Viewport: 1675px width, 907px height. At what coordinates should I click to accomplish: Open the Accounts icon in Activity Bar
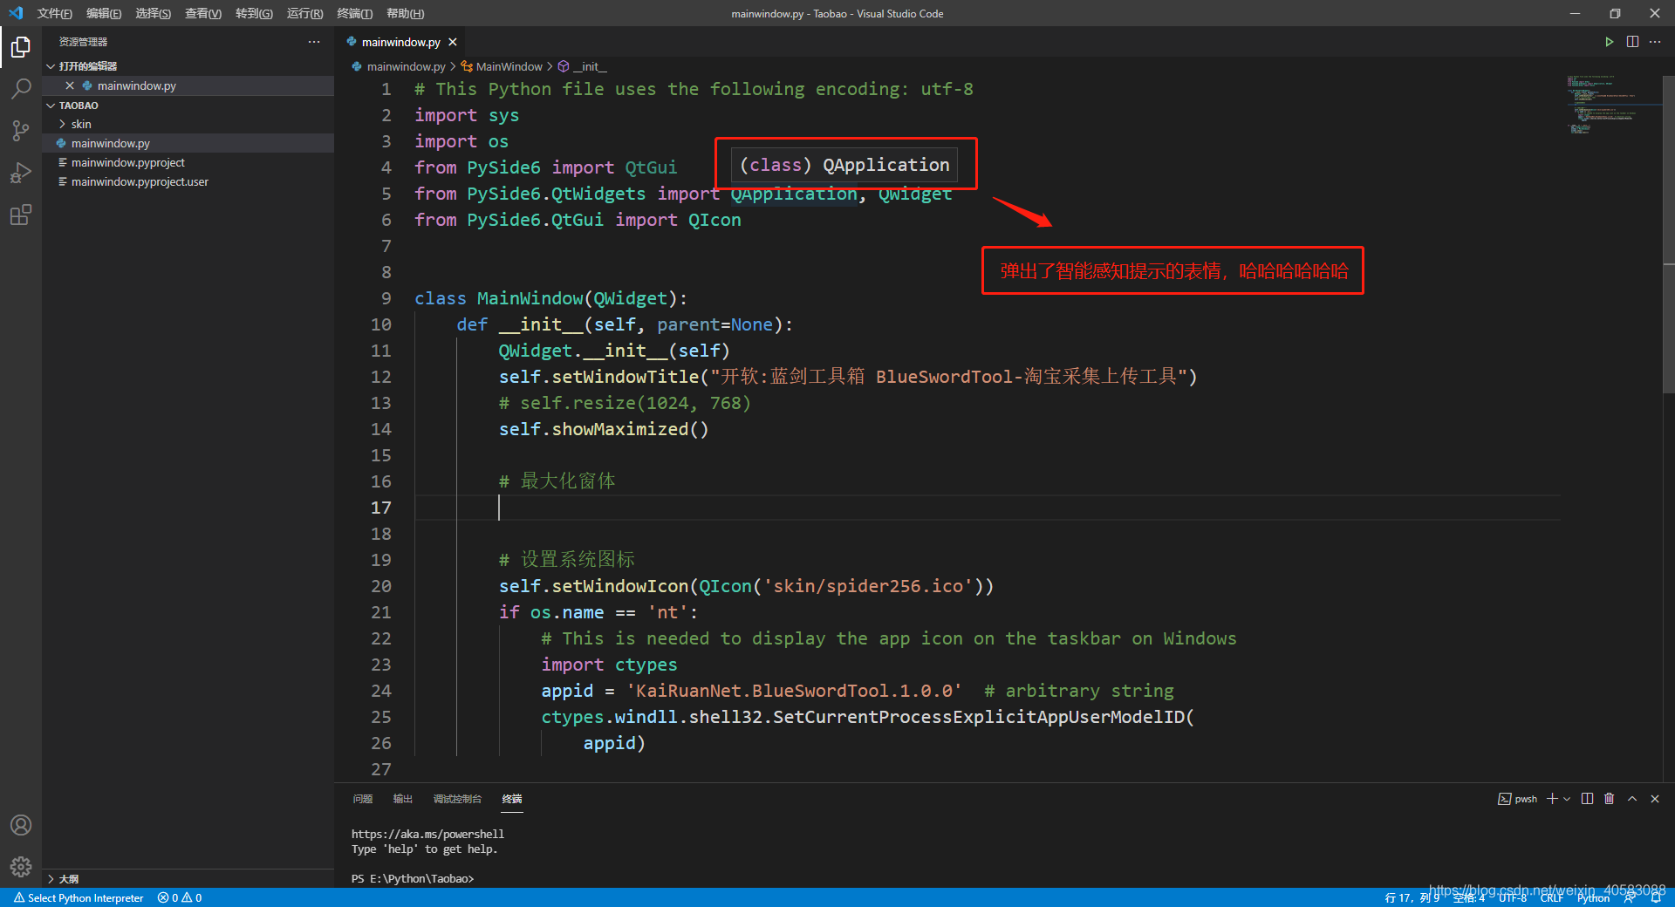pyautogui.click(x=21, y=824)
